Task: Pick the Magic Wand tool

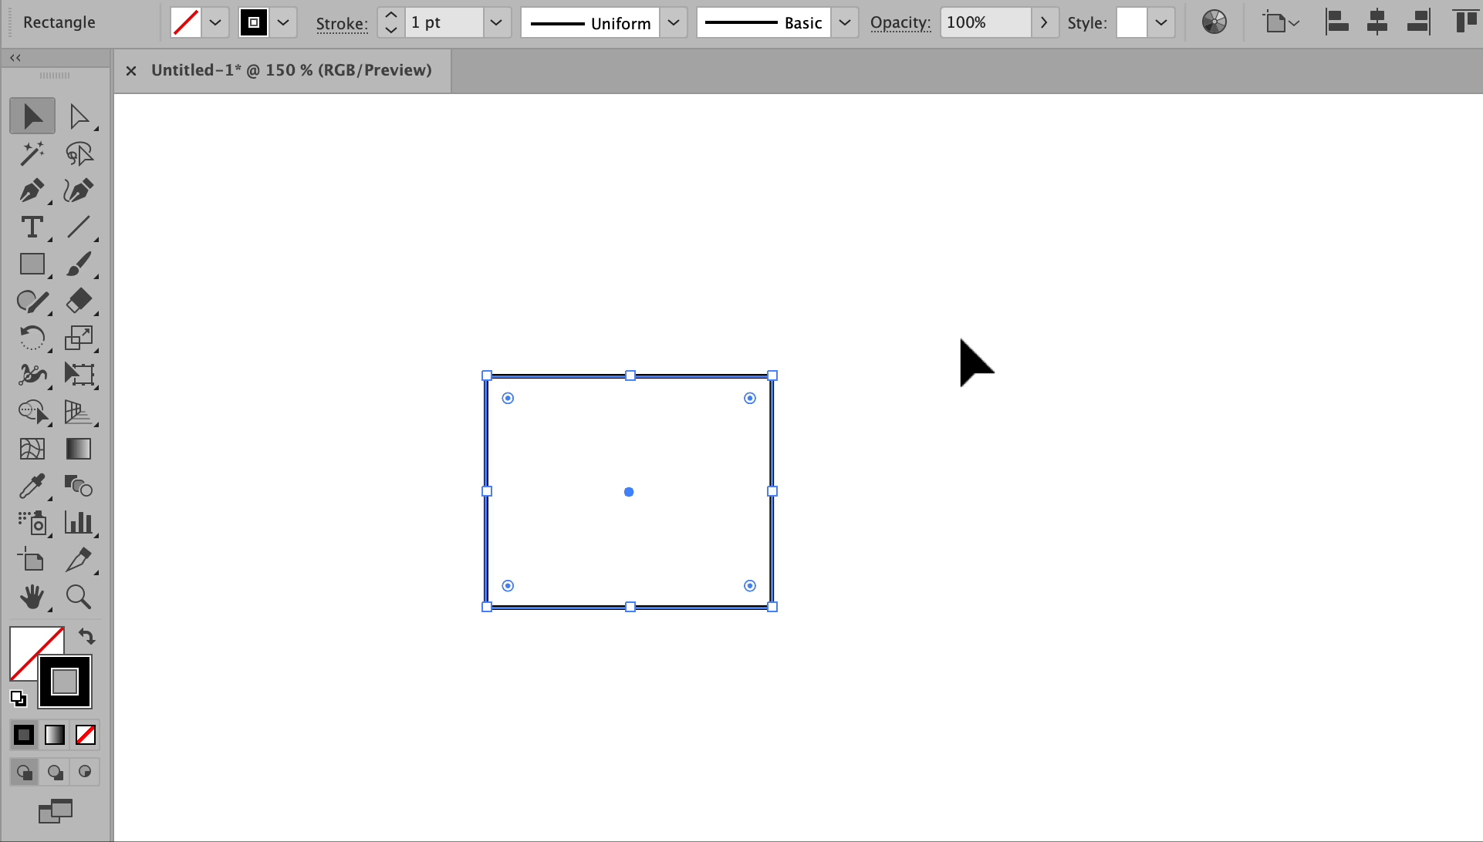Action: coord(32,153)
